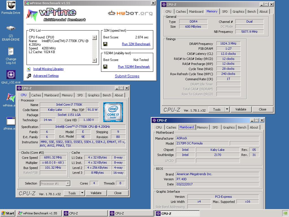This screenshot has width=289, height=217.
Task: Click the Tools button in CPU window
Action: (x=72, y=193)
